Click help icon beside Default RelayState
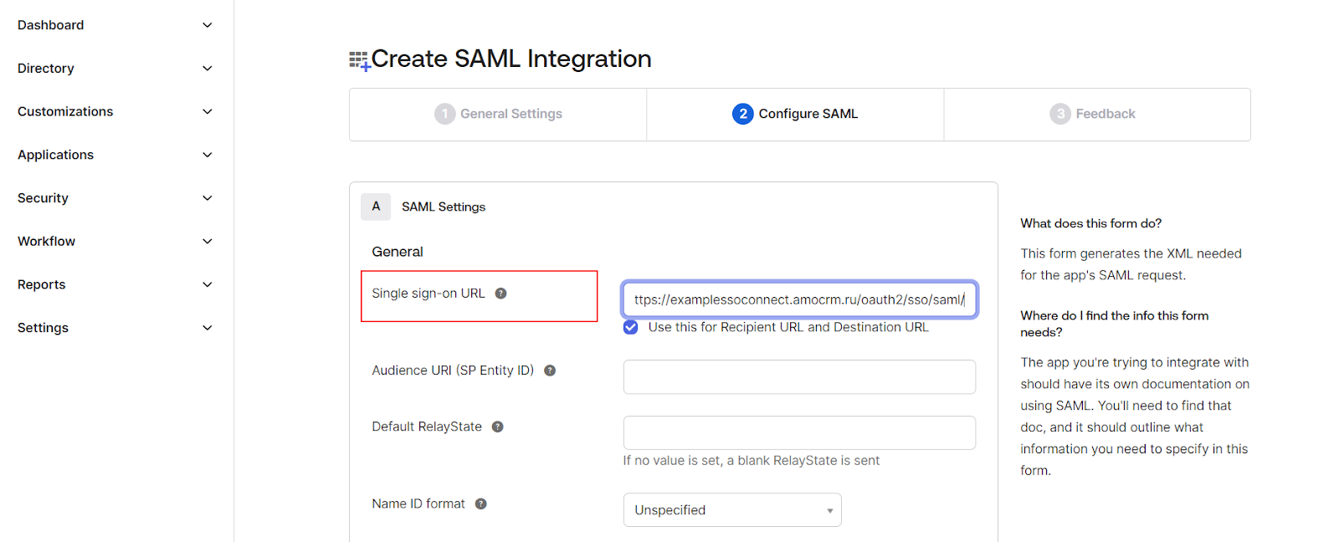Image resolution: width=1339 pixels, height=542 pixels. (497, 427)
